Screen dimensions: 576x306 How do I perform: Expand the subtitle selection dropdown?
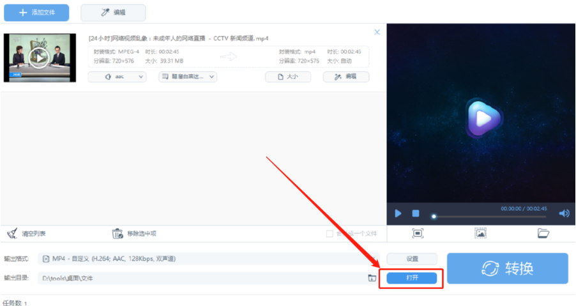(x=188, y=77)
